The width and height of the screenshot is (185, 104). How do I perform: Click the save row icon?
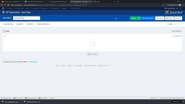point(178,31)
